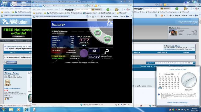The height and width of the screenshot is (112, 201).
Task: Click the Post Reply button
Action: tap(10, 62)
